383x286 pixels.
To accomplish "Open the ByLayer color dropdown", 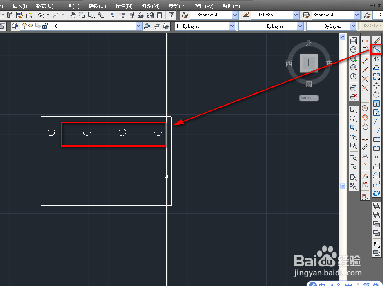I will (x=232, y=26).
